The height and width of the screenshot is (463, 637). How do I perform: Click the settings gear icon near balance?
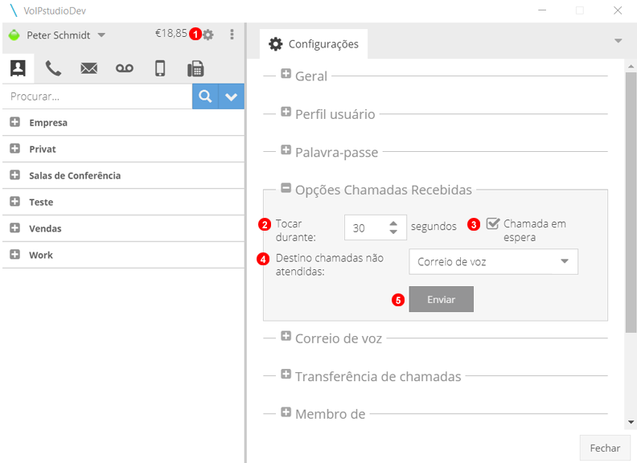point(208,35)
